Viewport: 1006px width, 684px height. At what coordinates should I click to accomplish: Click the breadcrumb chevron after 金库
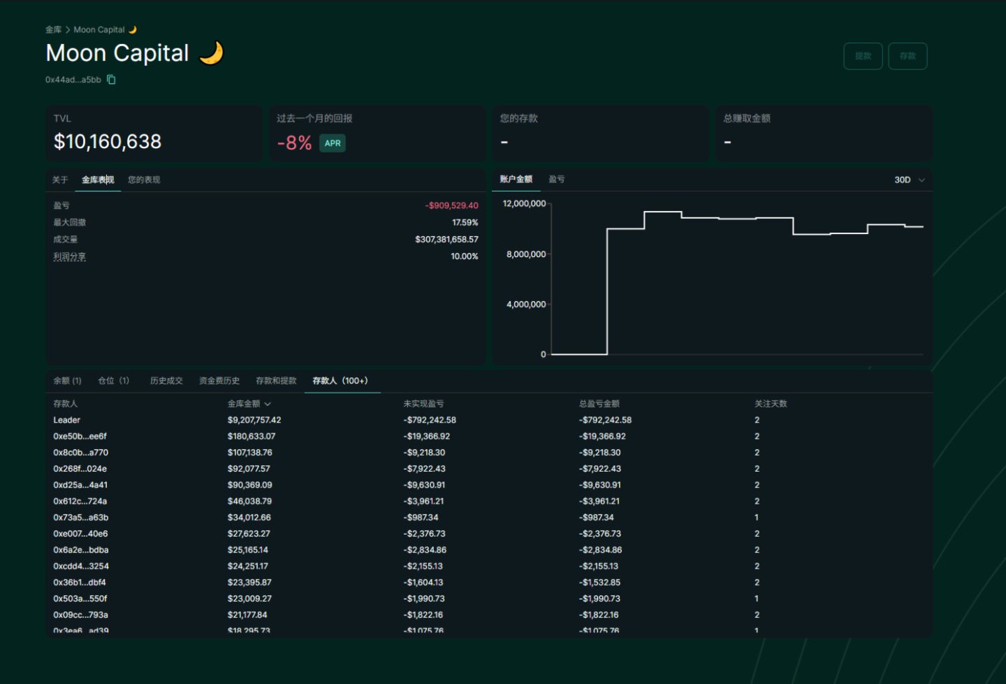click(68, 30)
